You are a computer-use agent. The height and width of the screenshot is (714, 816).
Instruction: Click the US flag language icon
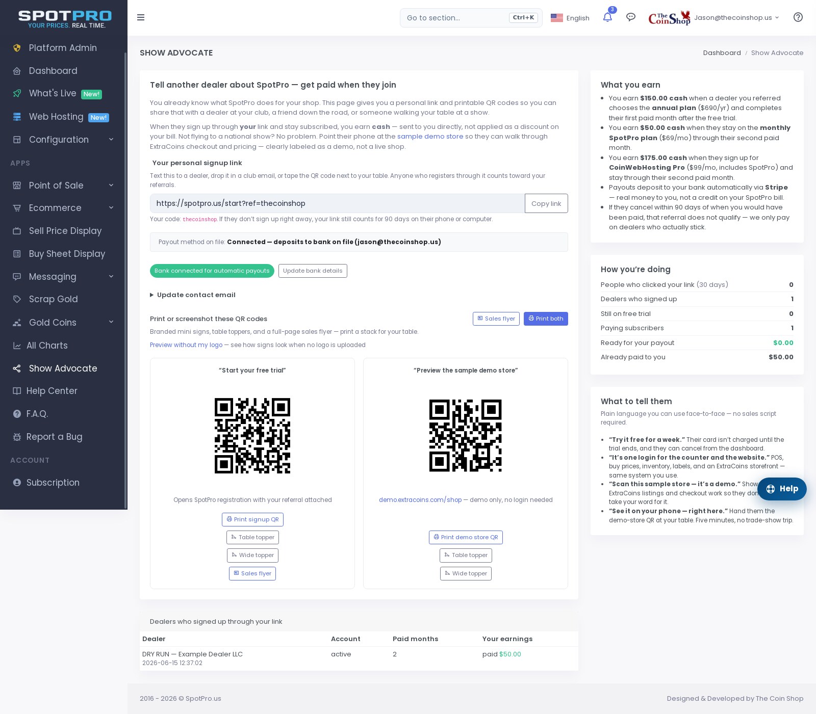(x=557, y=18)
